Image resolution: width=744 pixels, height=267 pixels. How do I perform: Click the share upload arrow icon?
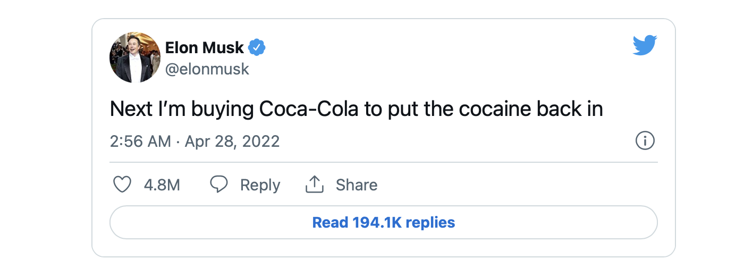click(x=315, y=185)
